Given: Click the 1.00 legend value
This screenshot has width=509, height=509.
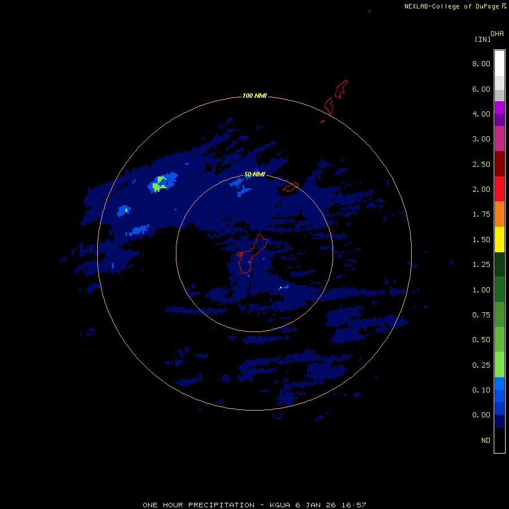Looking at the screenshot, I should [x=481, y=290].
